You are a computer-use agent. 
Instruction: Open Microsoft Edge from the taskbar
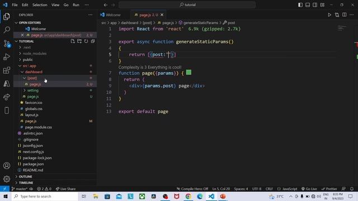pos(200,196)
